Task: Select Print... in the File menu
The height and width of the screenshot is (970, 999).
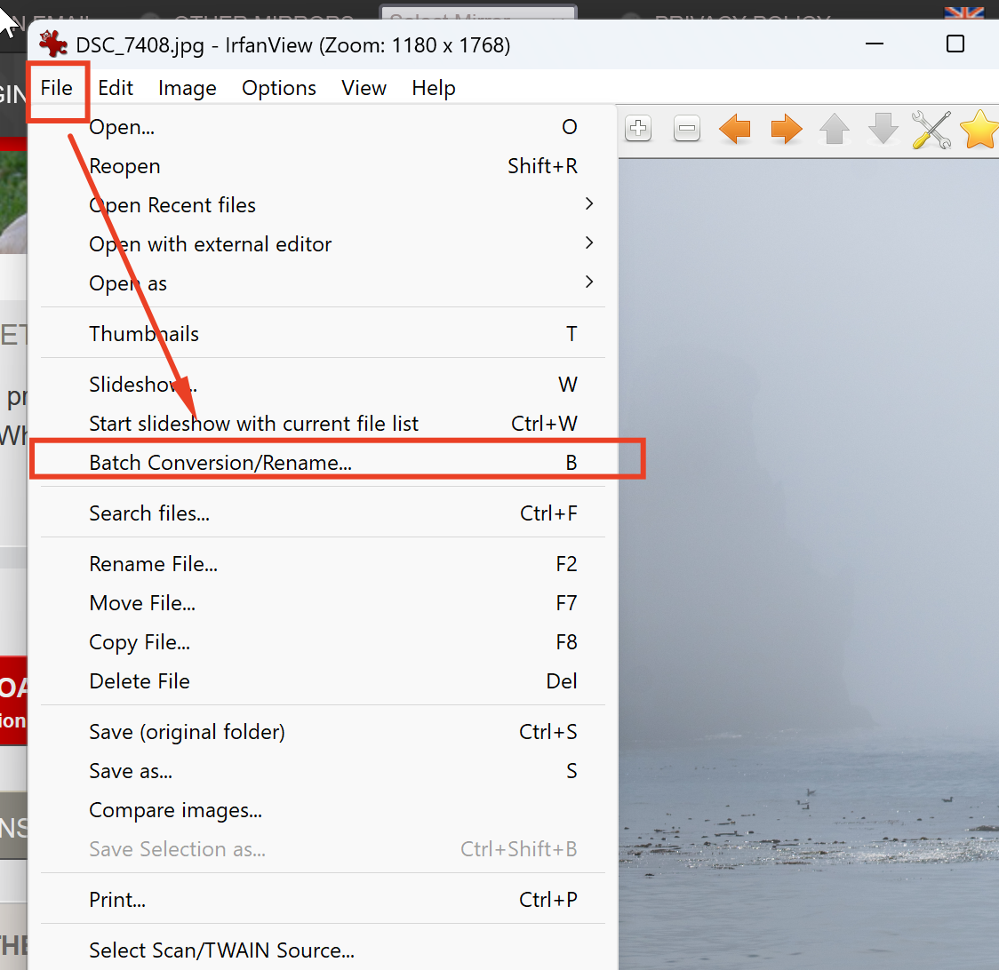Action: (117, 900)
